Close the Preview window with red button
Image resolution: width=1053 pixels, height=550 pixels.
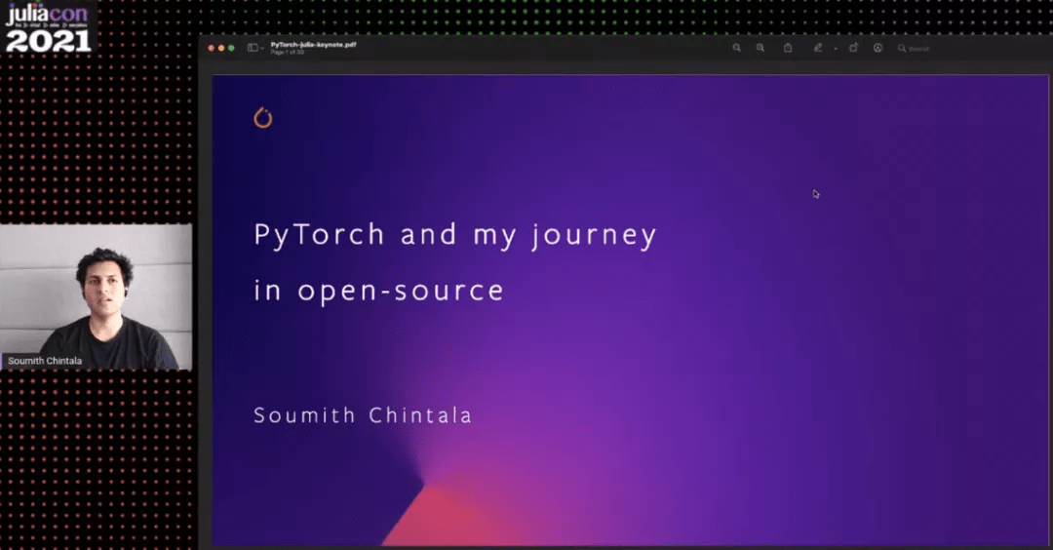click(x=211, y=48)
